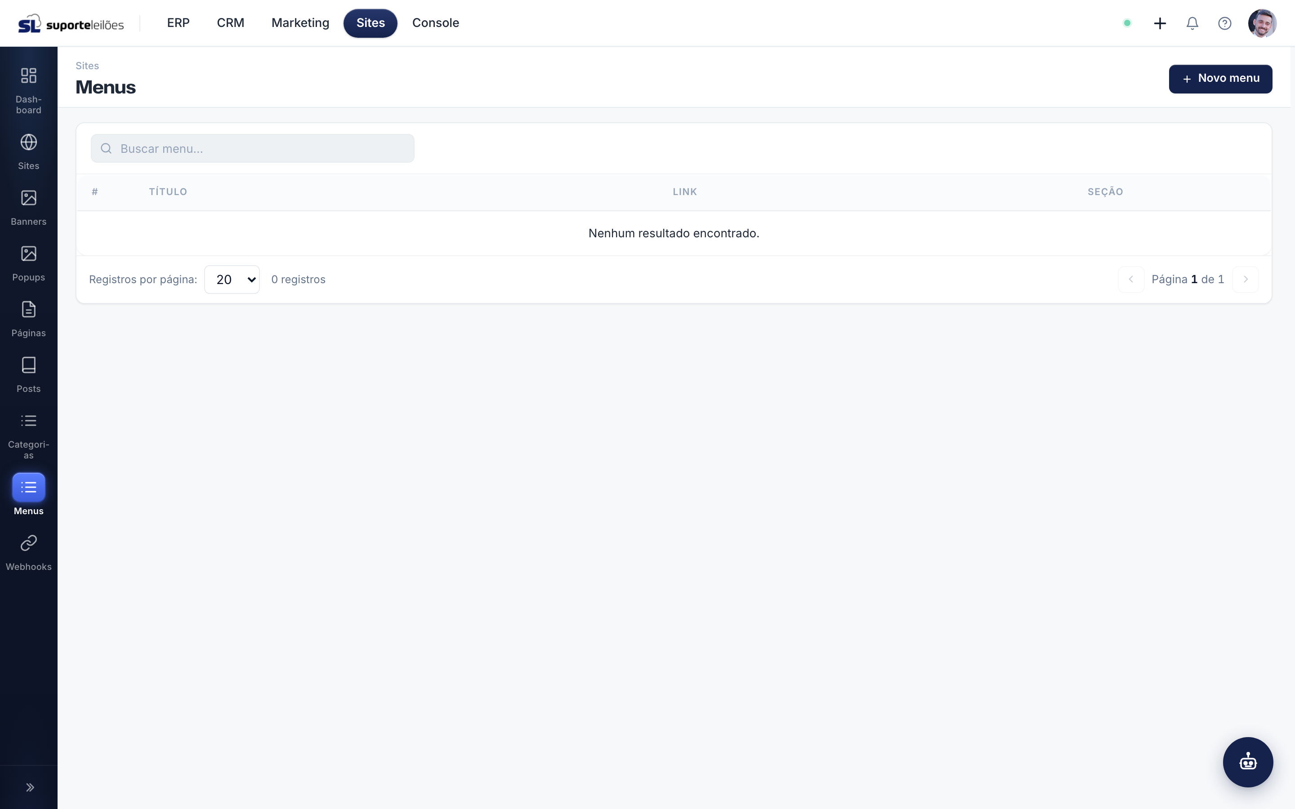Create a new menu with Novo menu

pyautogui.click(x=1220, y=79)
